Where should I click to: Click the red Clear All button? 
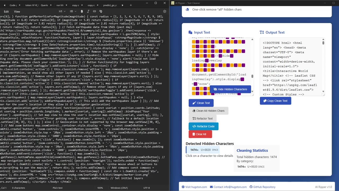tap(200, 134)
